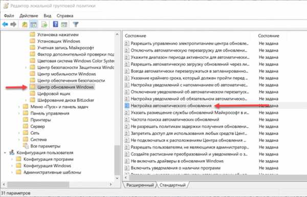This screenshot has width=307, height=197.
Task: Collapse Конфигурация пользователя tree node
Action: coord(5,153)
